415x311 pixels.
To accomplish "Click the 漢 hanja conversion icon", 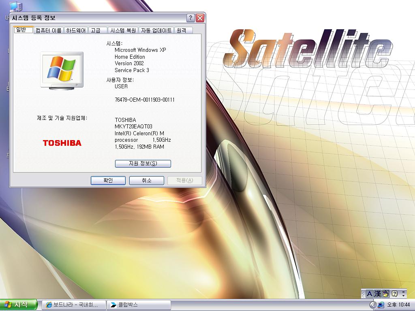I will [x=378, y=294].
